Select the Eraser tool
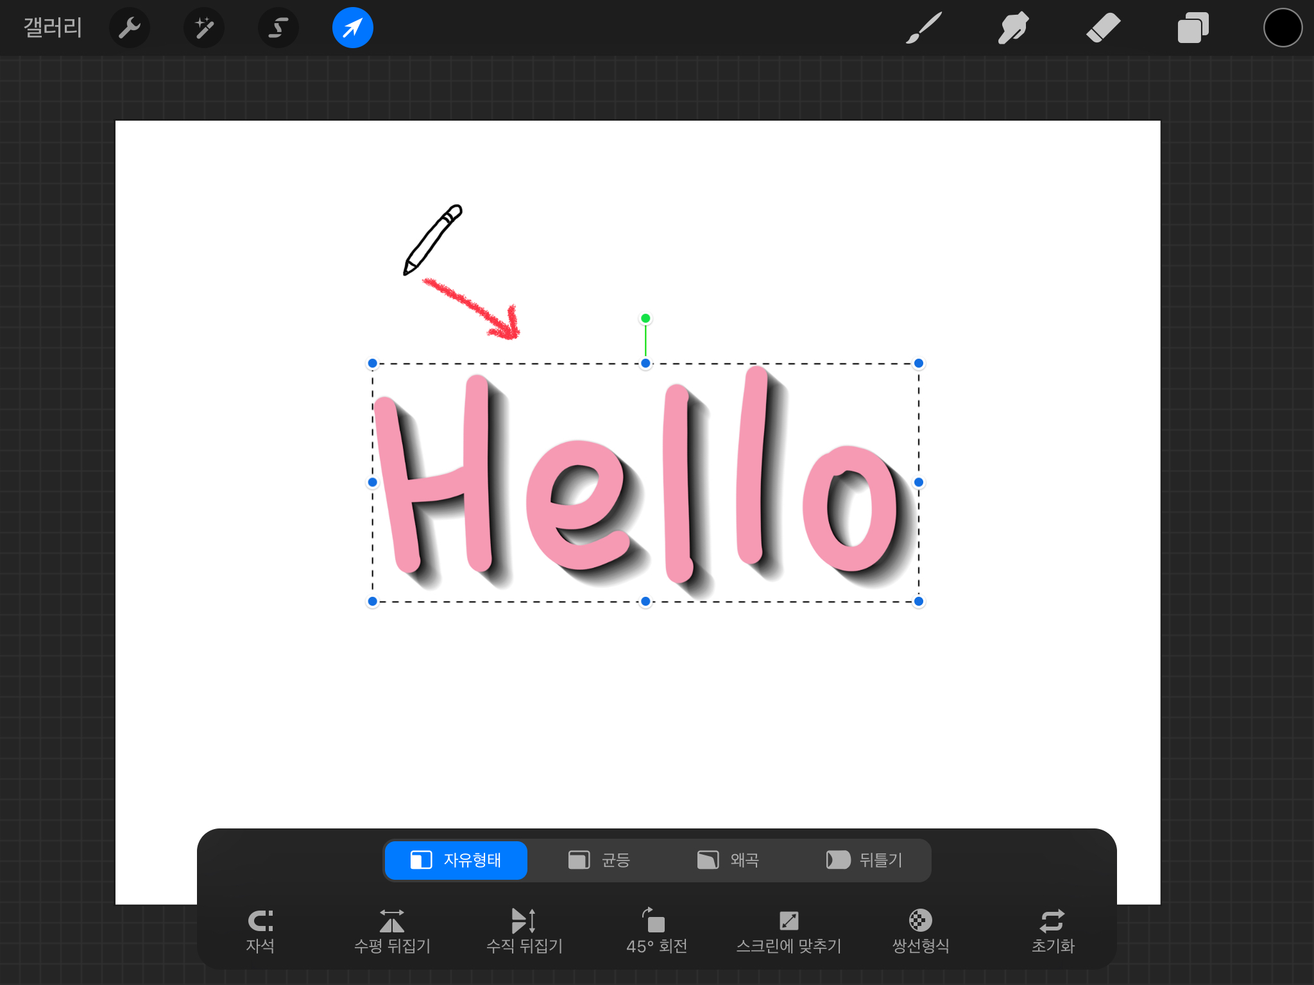The height and width of the screenshot is (985, 1314). tap(1104, 28)
